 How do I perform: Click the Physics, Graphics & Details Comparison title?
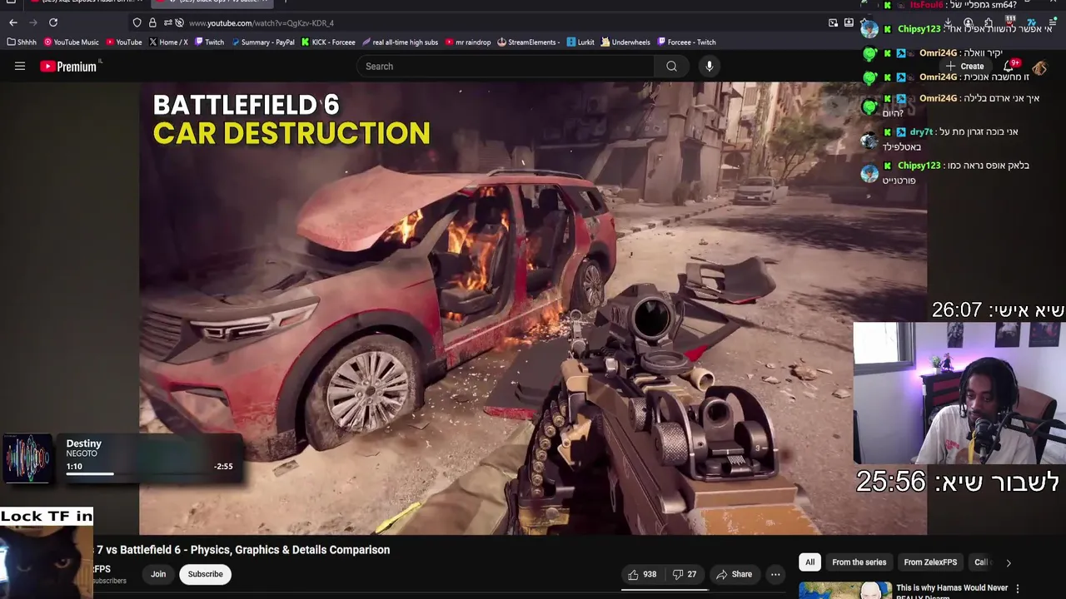(242, 550)
